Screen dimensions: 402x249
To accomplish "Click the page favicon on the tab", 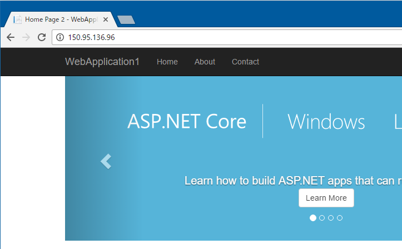I will [17, 19].
